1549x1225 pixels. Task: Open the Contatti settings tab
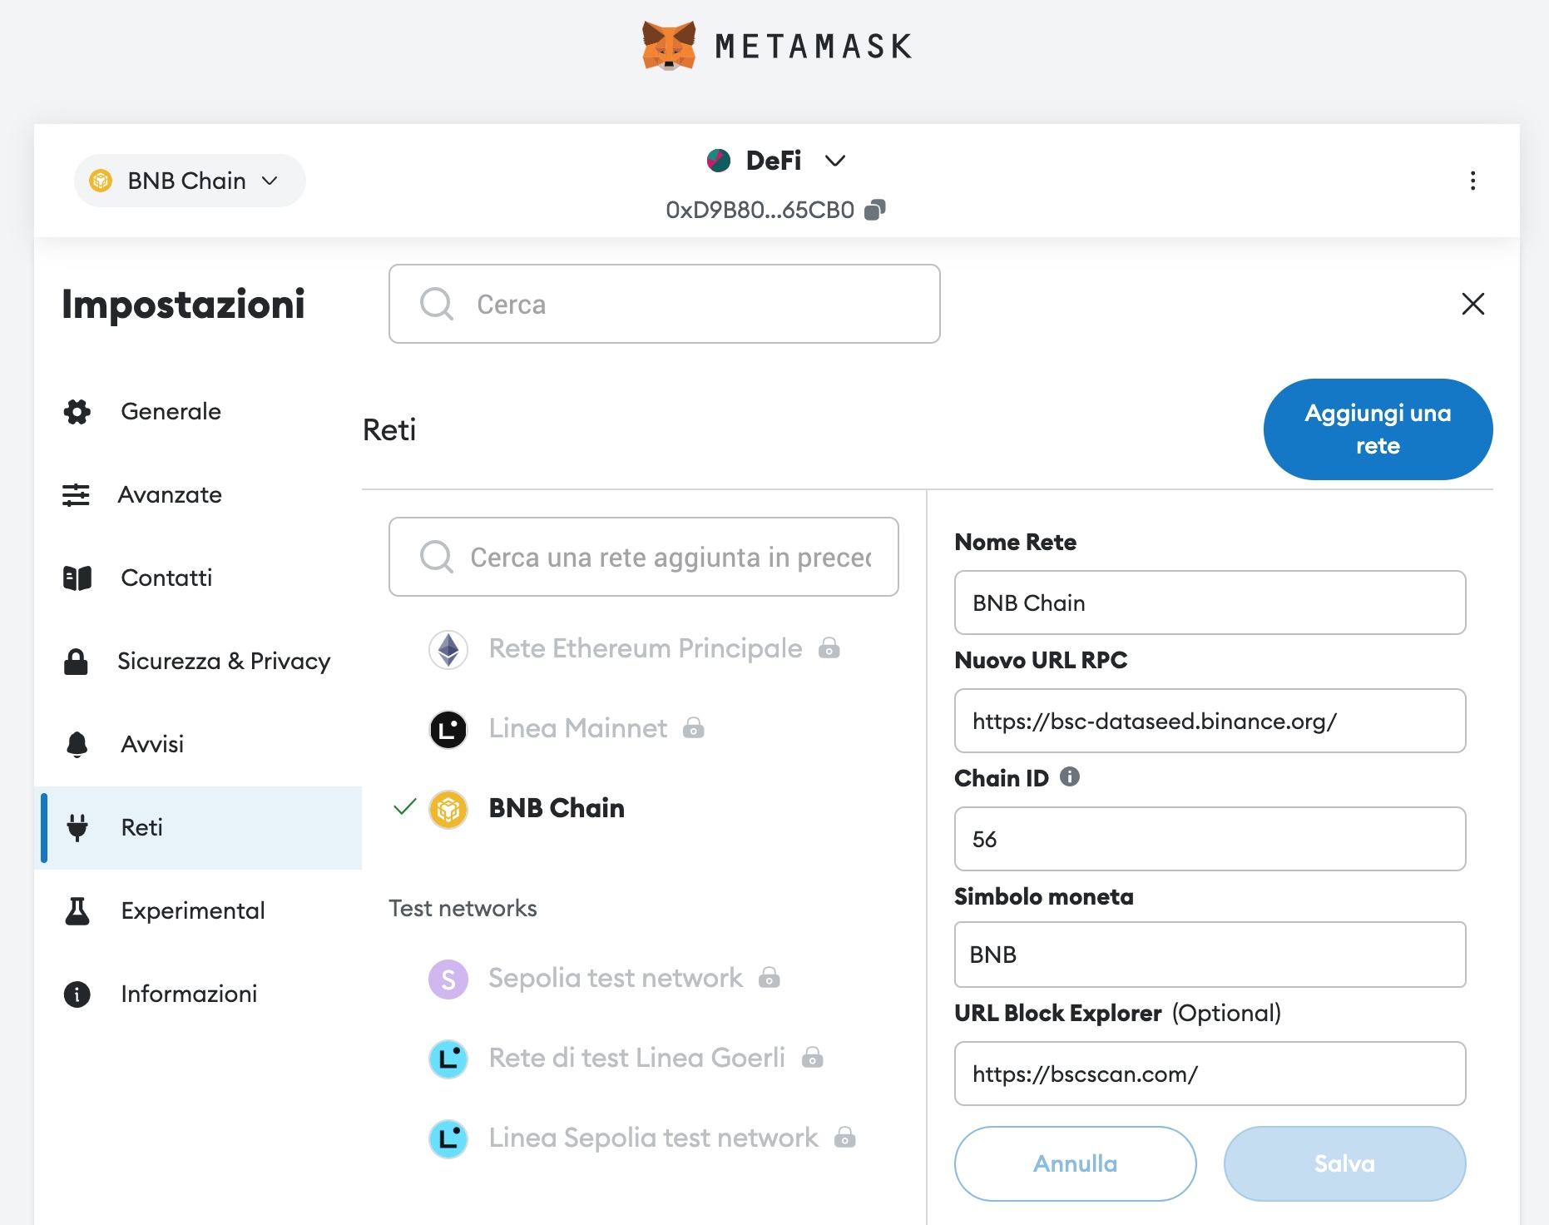(198, 578)
